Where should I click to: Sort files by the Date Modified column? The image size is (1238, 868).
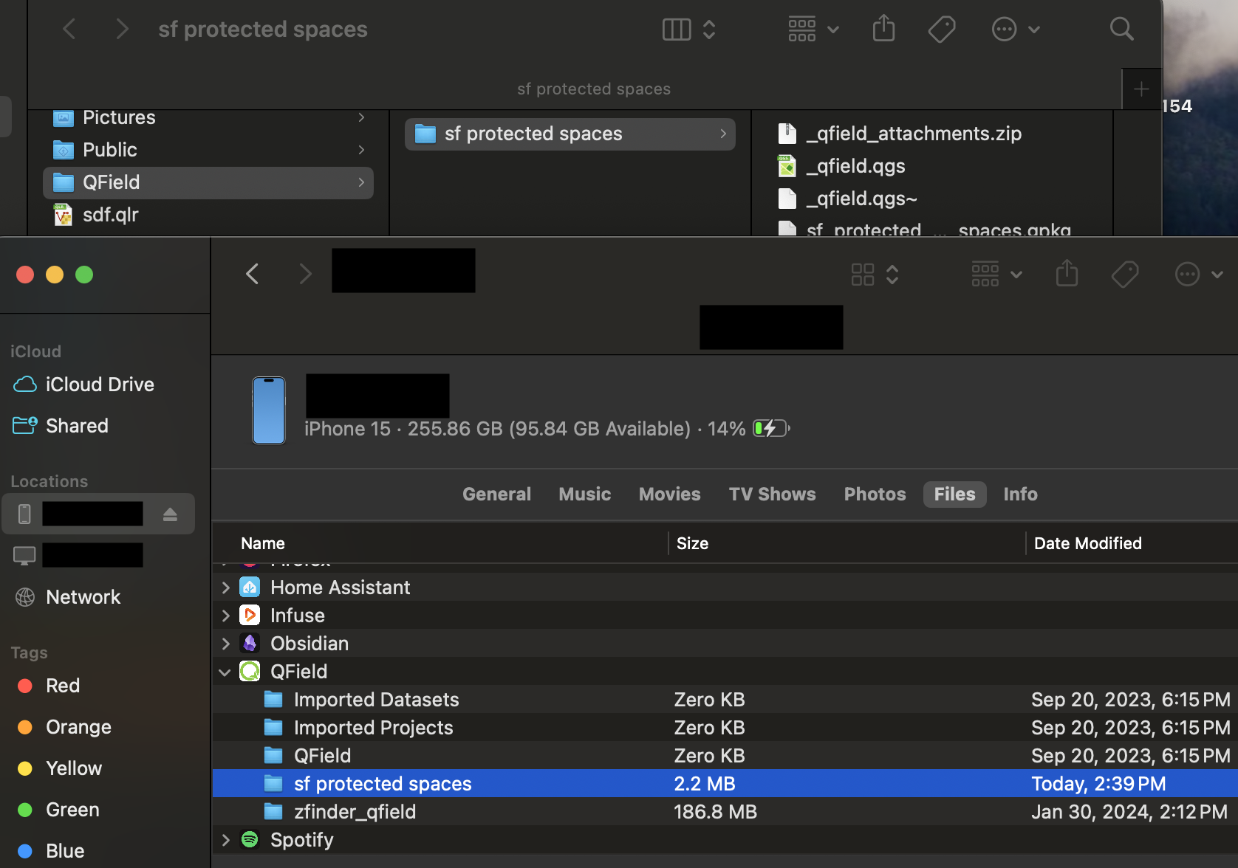click(1132, 544)
